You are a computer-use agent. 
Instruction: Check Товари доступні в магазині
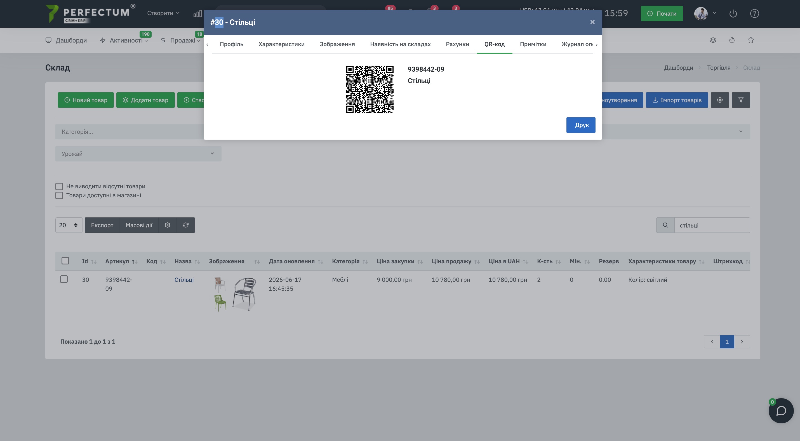[59, 195]
